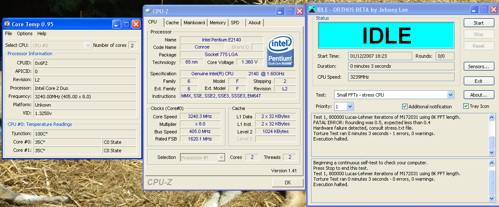Screen dimensions: 499x207
Task: Click the OK button in CPU-Z
Action: pyautogui.click(x=288, y=183)
